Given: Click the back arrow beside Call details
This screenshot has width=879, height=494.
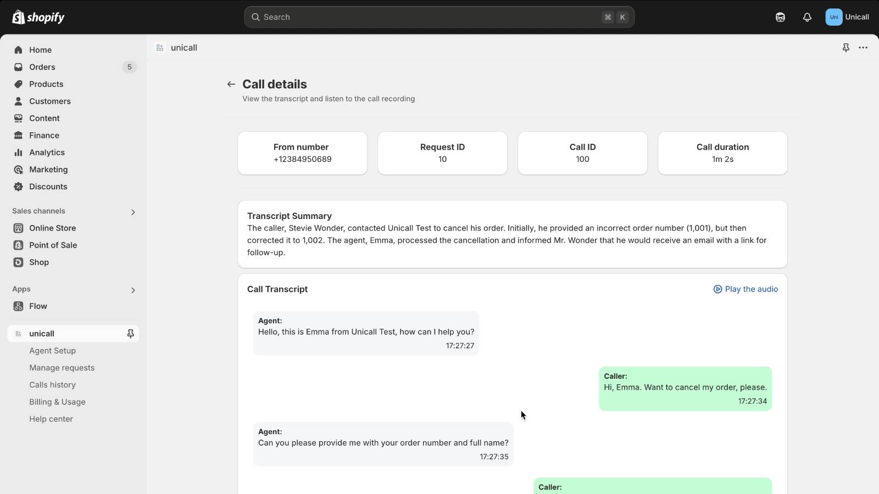Looking at the screenshot, I should point(231,84).
